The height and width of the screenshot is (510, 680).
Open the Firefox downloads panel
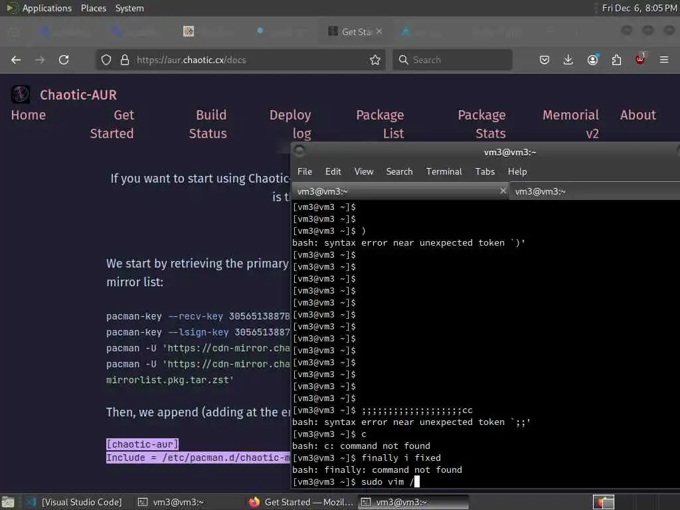tap(568, 60)
